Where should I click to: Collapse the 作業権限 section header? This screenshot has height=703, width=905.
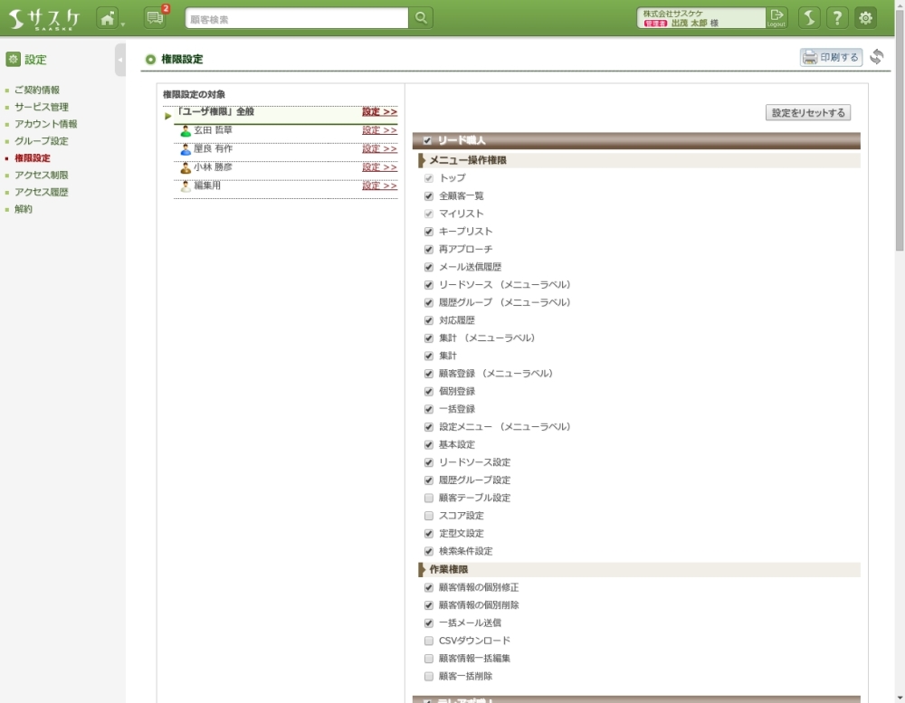coord(448,569)
